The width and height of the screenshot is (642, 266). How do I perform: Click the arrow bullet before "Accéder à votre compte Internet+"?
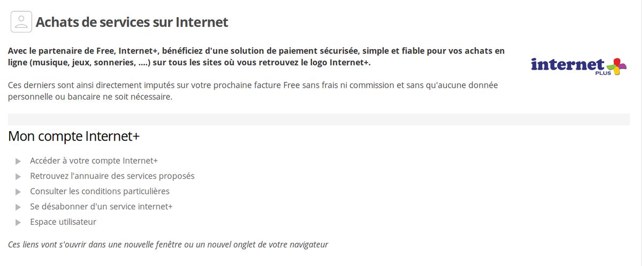pos(18,161)
